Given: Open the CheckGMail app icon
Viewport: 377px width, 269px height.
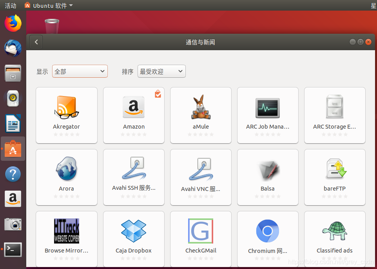Looking at the screenshot, I should [x=201, y=231].
